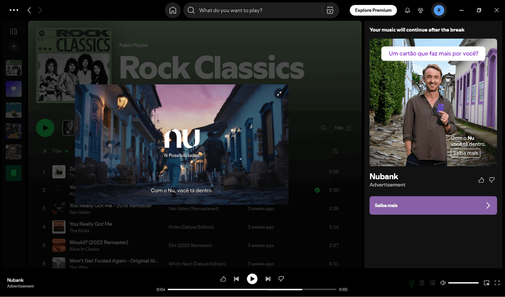Toggle Now Playing view
The width and height of the screenshot is (505, 297).
tap(411, 283)
